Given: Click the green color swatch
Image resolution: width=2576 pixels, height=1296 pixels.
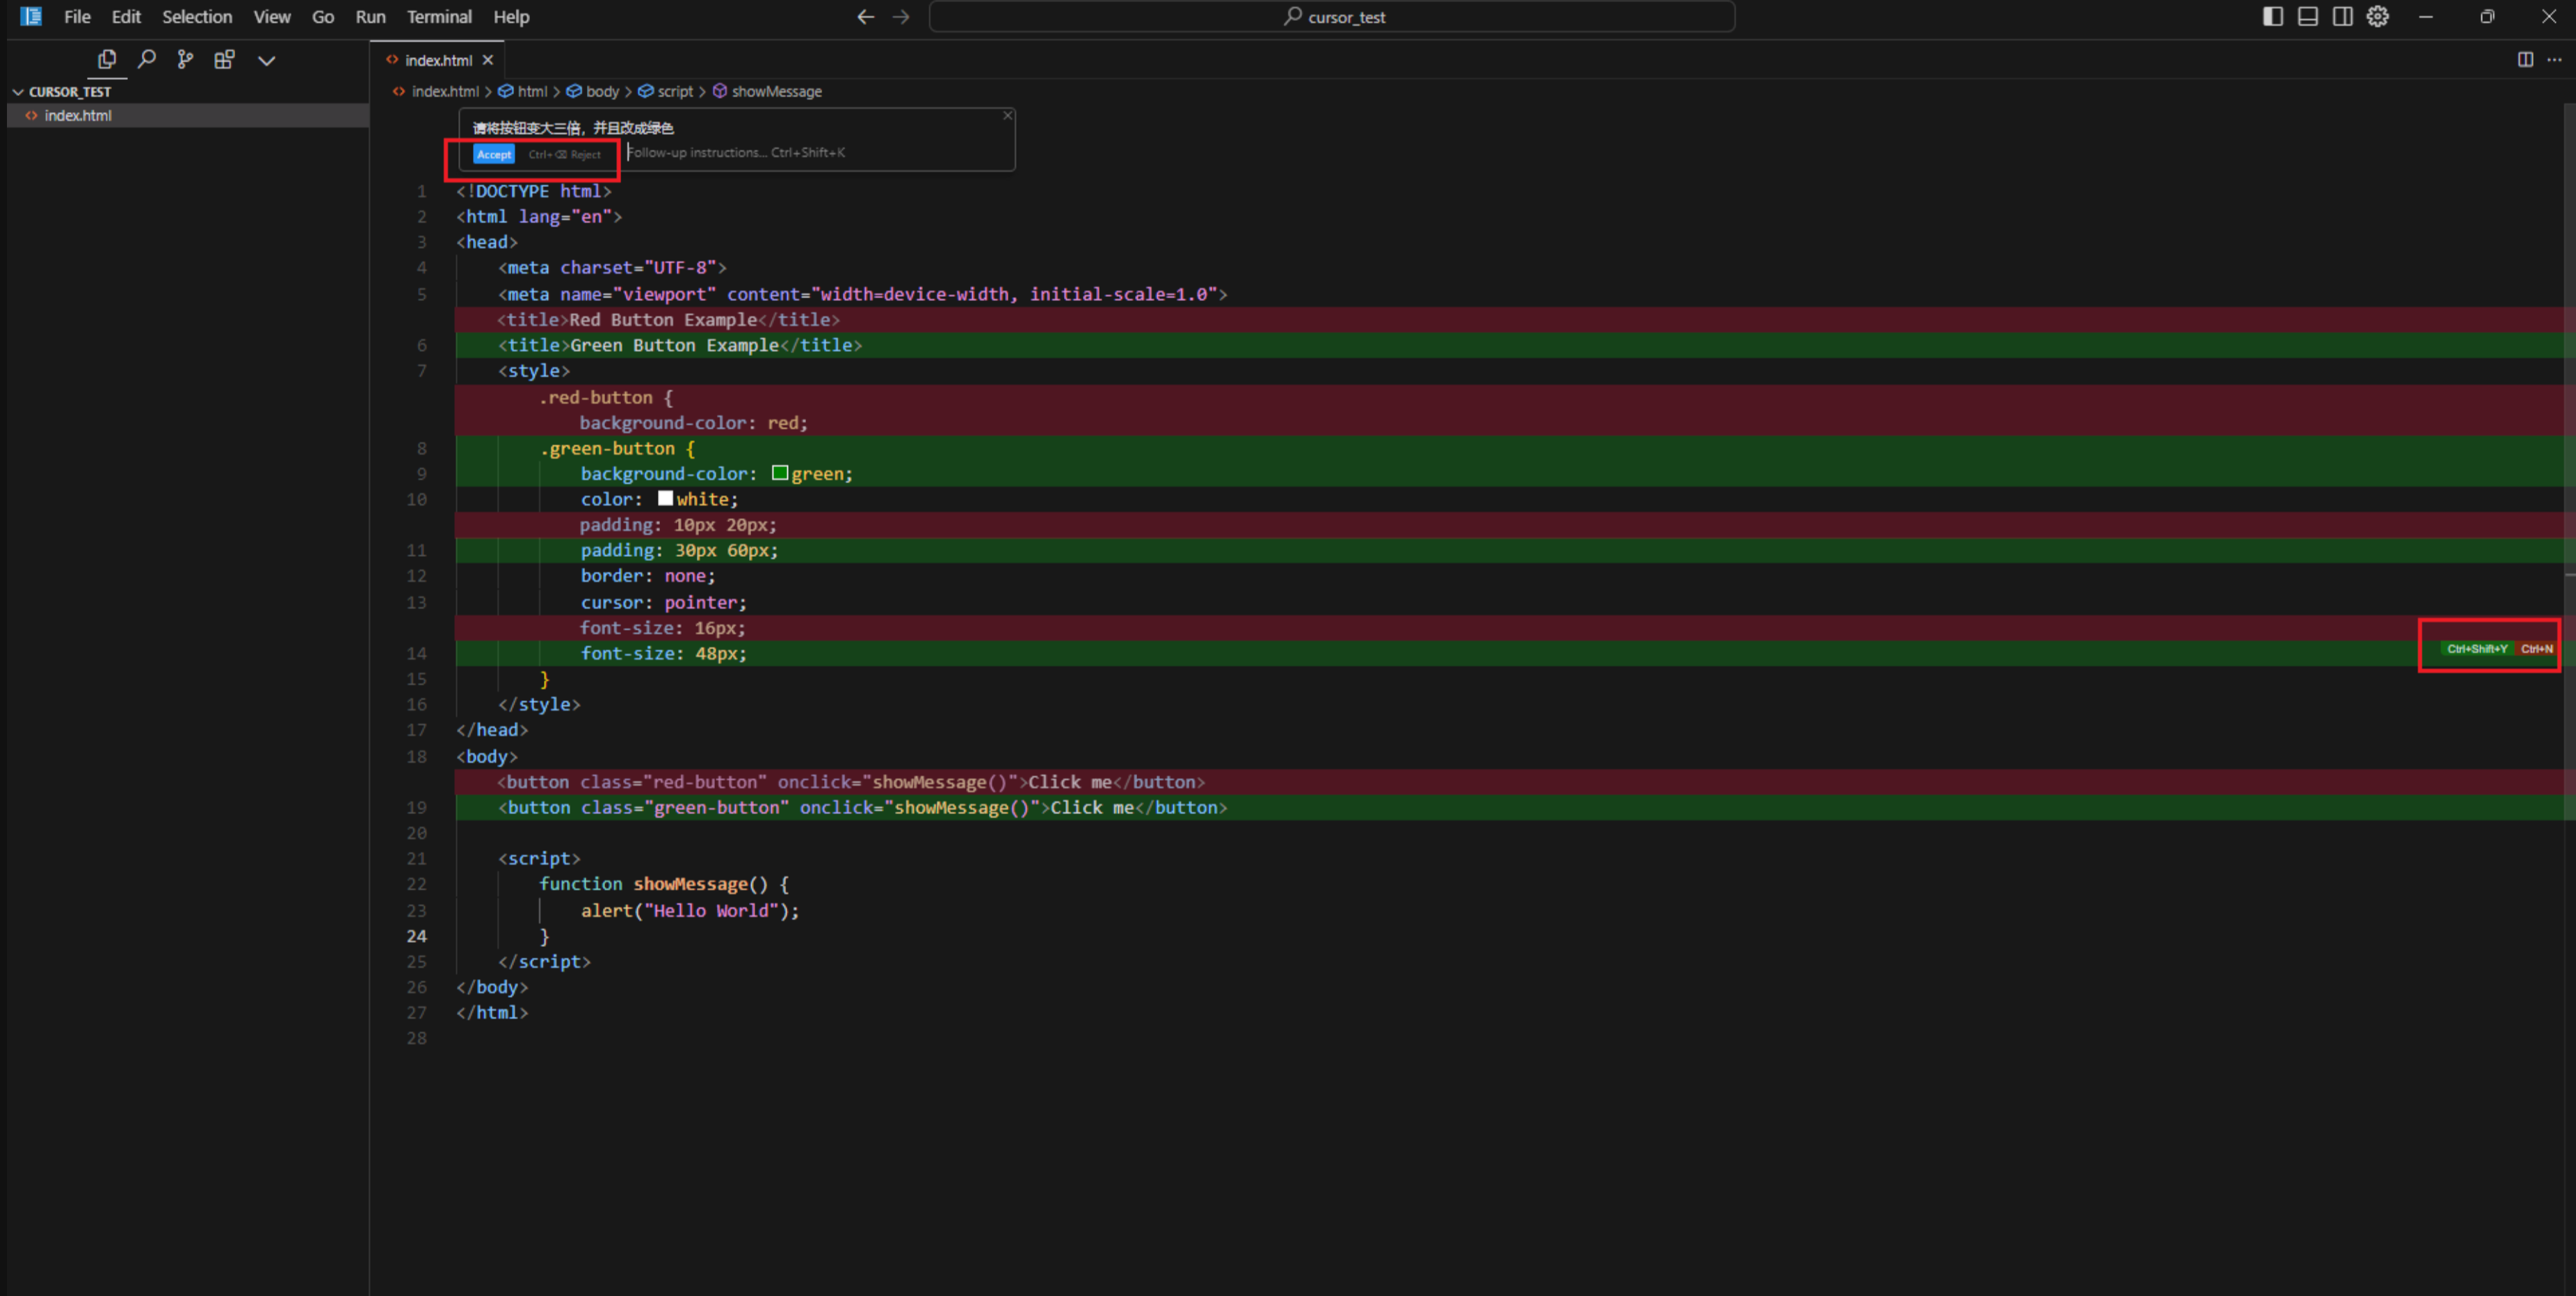Looking at the screenshot, I should click(780, 474).
